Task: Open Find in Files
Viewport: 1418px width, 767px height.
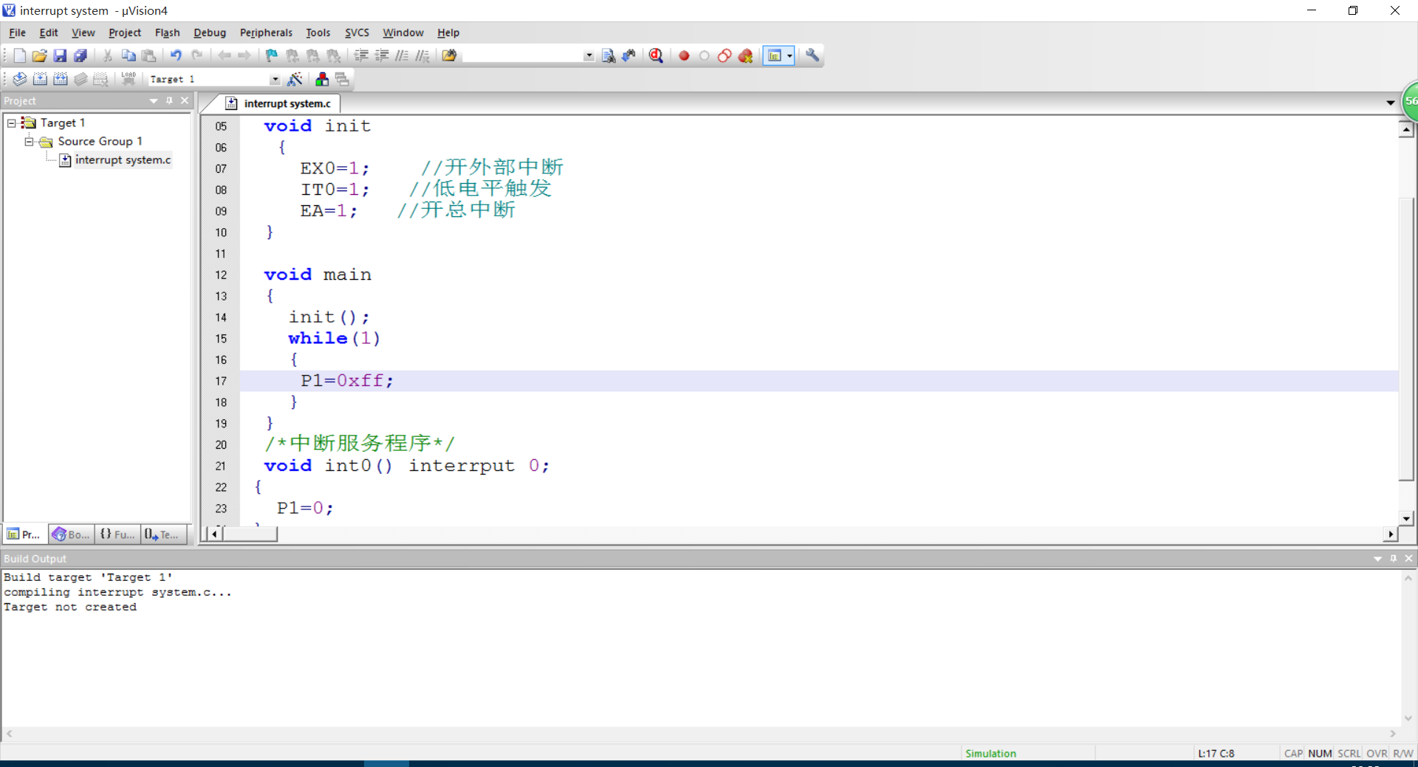Action: point(449,55)
